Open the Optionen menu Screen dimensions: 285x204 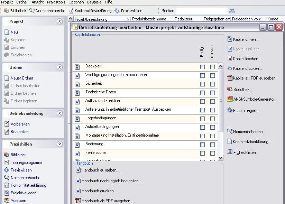[76, 2]
